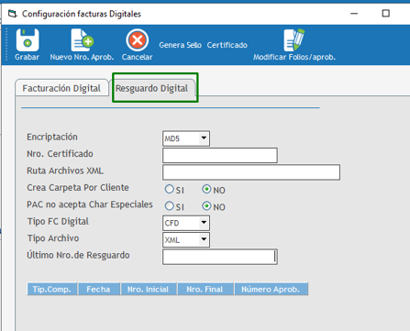410x331 pixels.
Task: Click the Modificar Folios/aprob. edit icon
Action: pos(294,40)
